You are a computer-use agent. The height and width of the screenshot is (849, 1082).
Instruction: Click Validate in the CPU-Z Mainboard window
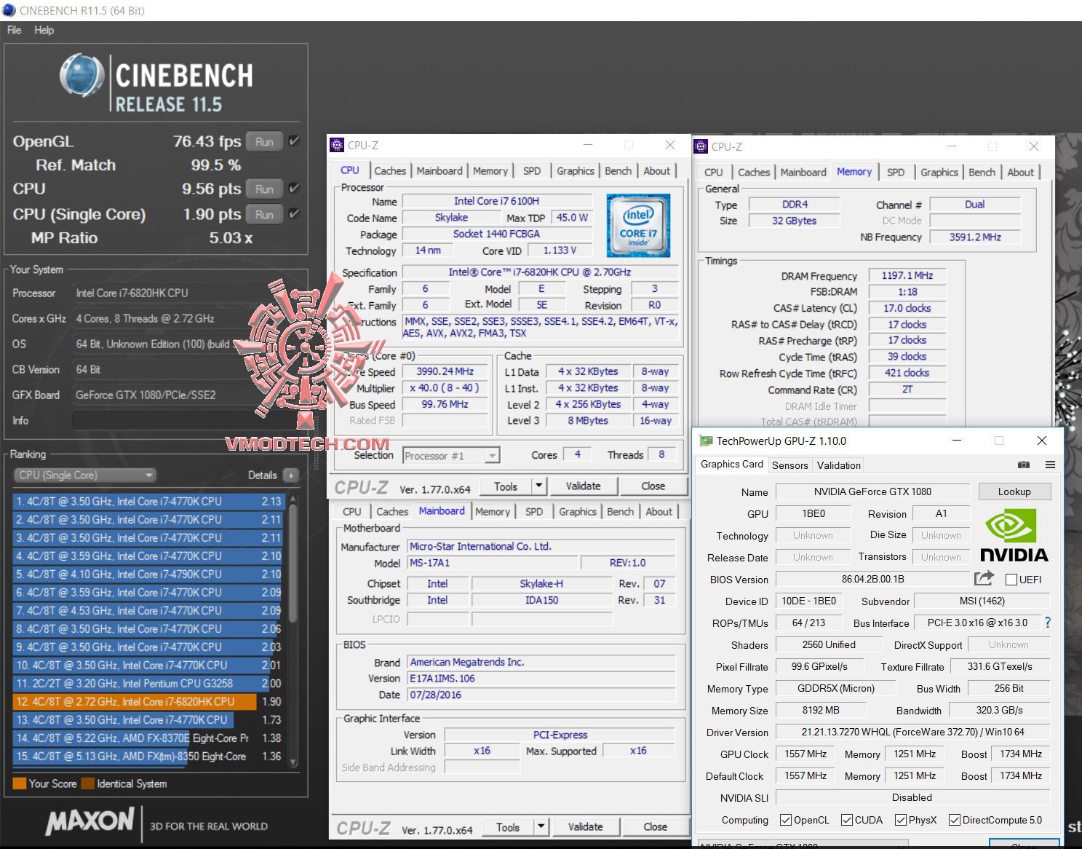(x=586, y=826)
